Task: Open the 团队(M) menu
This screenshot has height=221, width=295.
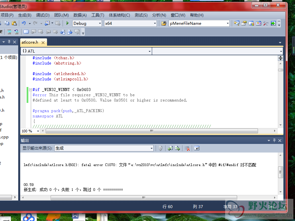Action: tap(62, 15)
